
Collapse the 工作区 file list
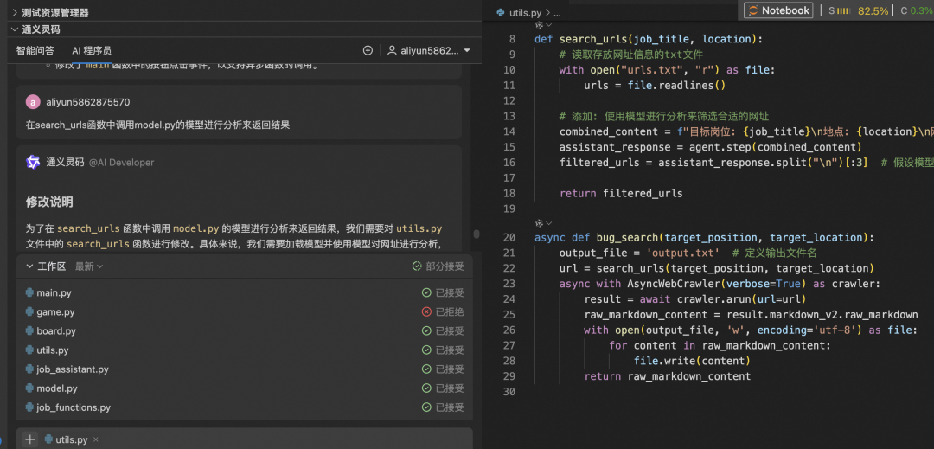click(x=29, y=266)
